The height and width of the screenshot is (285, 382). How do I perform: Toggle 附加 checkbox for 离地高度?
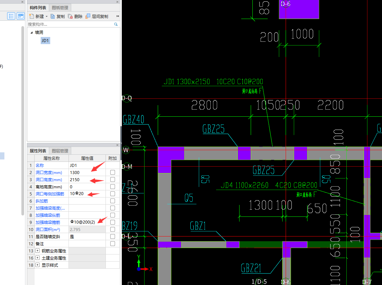coord(113,187)
